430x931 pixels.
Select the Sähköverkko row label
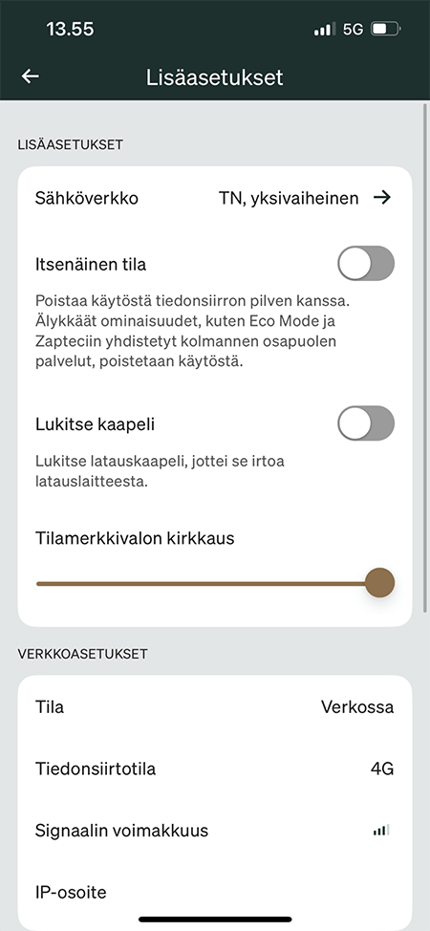87,198
